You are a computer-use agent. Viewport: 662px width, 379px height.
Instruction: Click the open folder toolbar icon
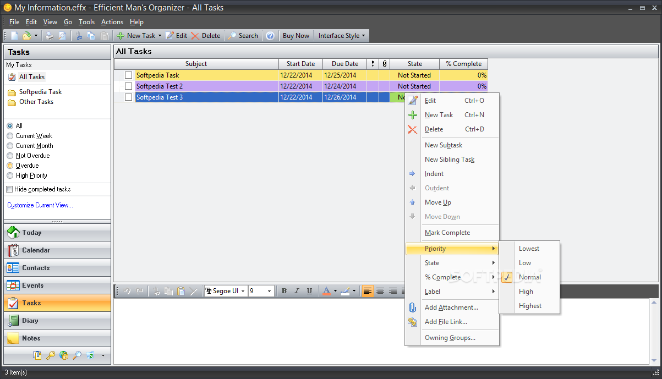(x=27, y=36)
